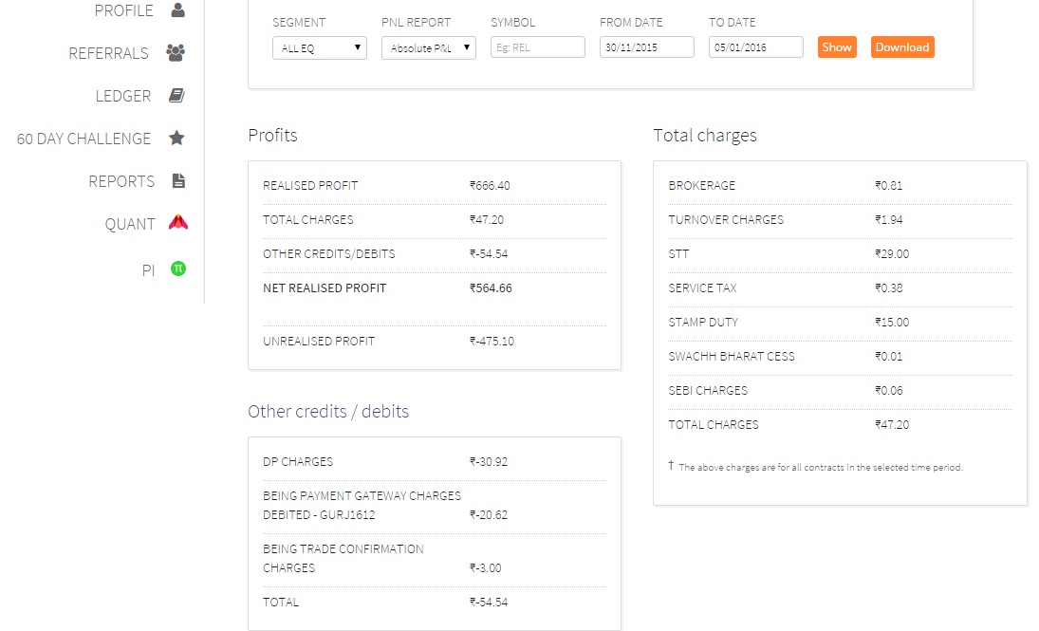Select payment gateway charges ₹-20.62
Image resolution: width=1039 pixels, height=631 pixels.
tap(489, 515)
